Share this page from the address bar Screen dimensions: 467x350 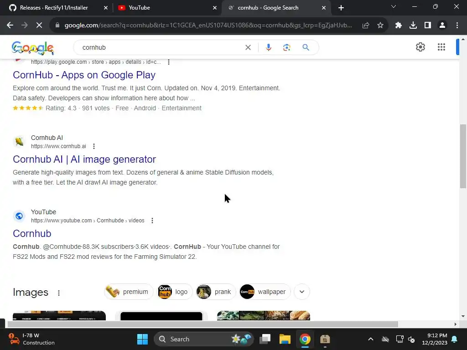coord(366,26)
